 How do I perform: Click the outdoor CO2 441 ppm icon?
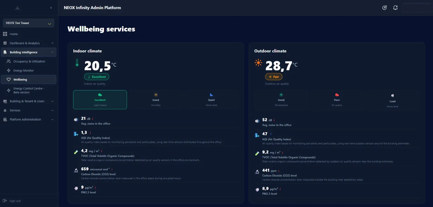pyautogui.click(x=257, y=172)
